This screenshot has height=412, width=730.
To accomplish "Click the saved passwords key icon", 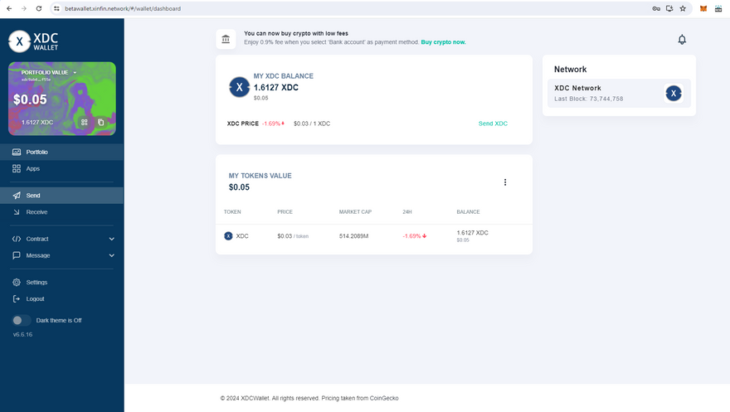I will tap(656, 8).
